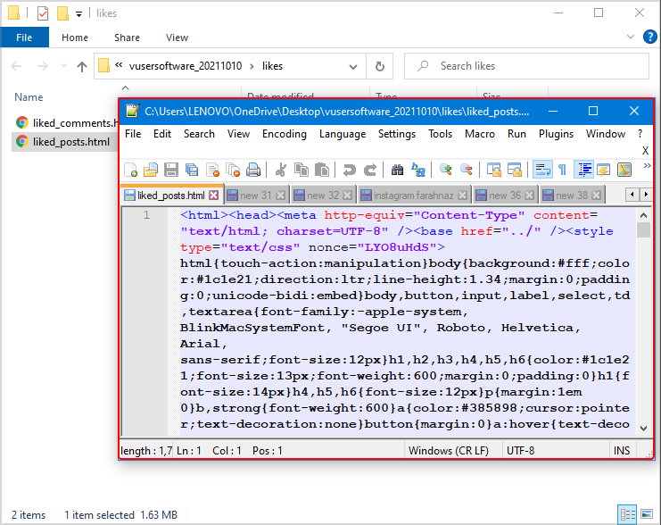This screenshot has height=525, width=661.
Task: Open Find with the binoculars icon
Action: tap(397, 170)
